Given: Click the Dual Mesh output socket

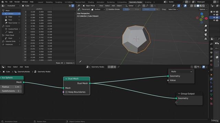Looking at the screenshot, I should (x=90, y=83).
